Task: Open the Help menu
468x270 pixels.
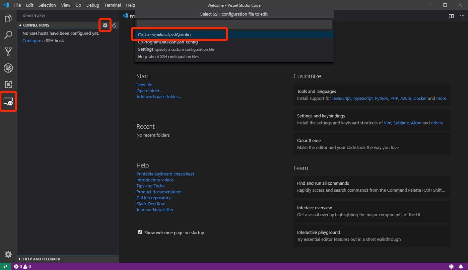Action: [x=131, y=5]
